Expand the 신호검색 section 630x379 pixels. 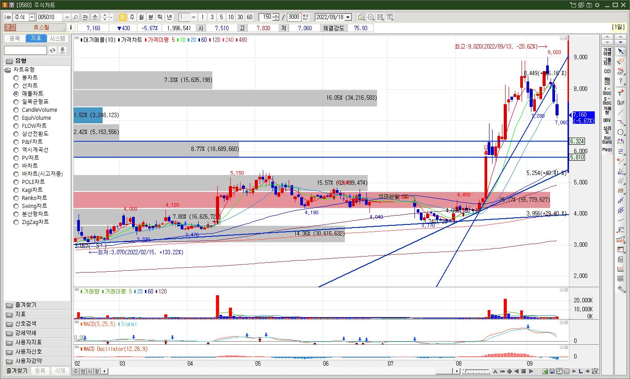click(x=37, y=324)
